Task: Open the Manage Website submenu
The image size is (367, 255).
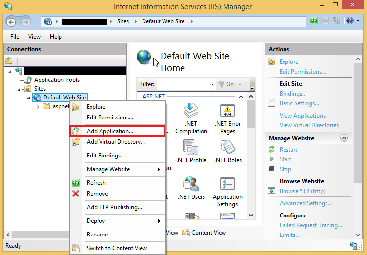Action: (x=118, y=169)
